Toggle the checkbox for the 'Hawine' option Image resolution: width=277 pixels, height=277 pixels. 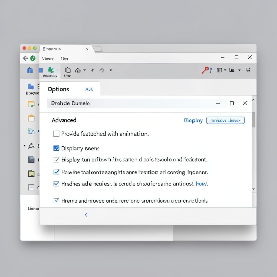56,172
